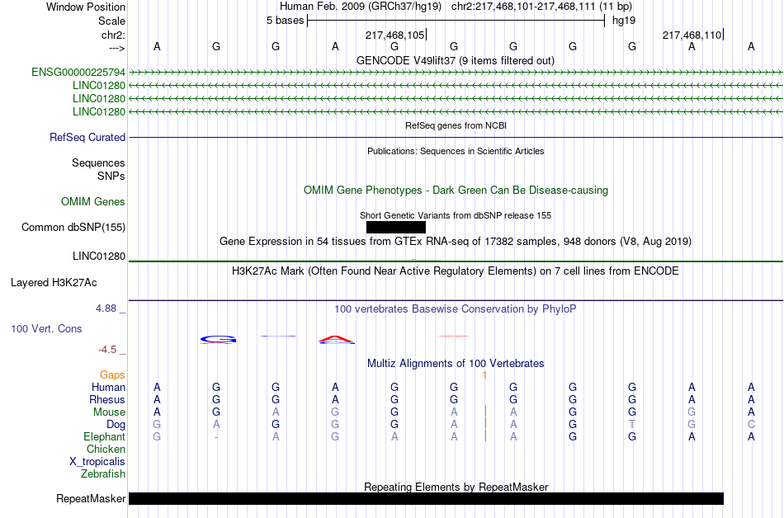The height and width of the screenshot is (518, 784).
Task: Select the Human species label
Action: click(108, 387)
